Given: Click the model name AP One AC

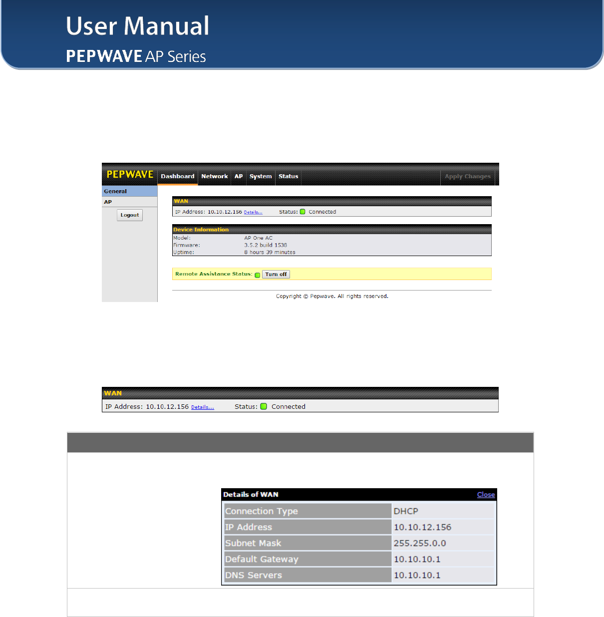Looking at the screenshot, I should [259, 238].
